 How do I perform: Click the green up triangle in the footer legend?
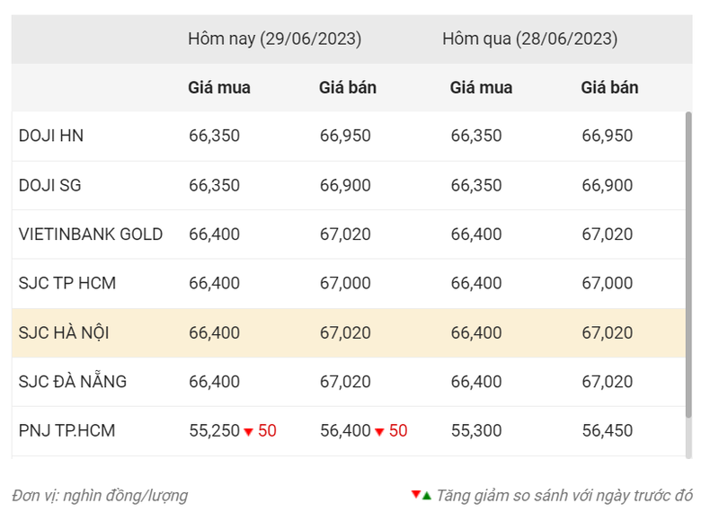(427, 495)
